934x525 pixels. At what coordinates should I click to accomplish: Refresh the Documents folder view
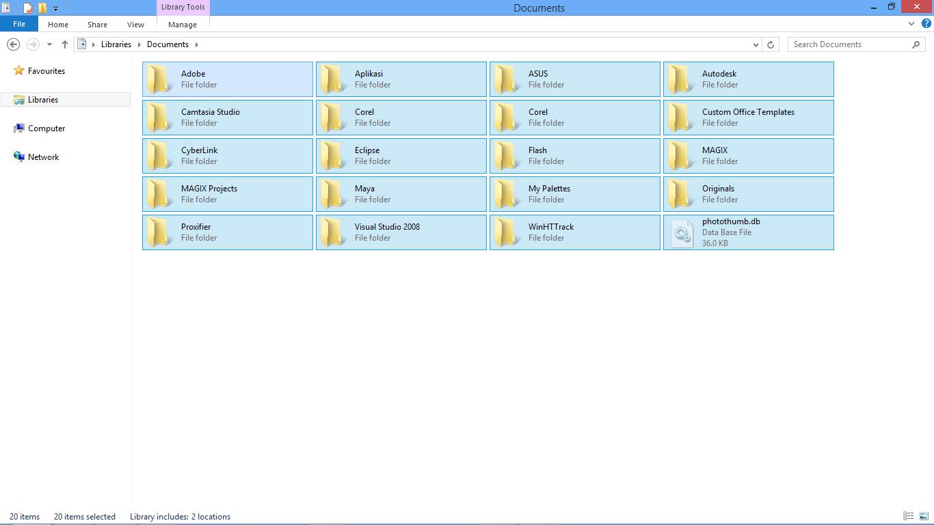coord(771,44)
